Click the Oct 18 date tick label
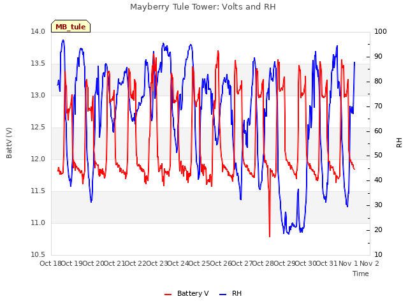This screenshot has width=408, height=306. pyautogui.click(x=50, y=263)
